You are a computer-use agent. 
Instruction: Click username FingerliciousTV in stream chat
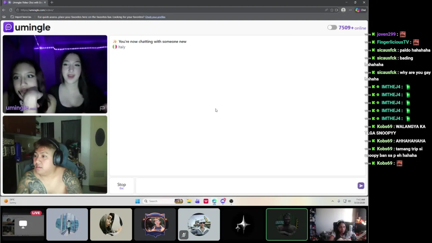coord(393,42)
